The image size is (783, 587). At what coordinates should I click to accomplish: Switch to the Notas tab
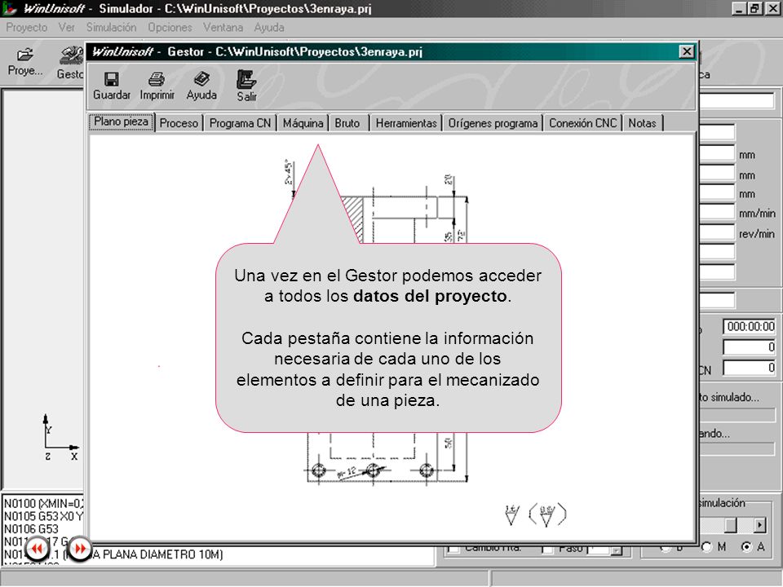(642, 123)
